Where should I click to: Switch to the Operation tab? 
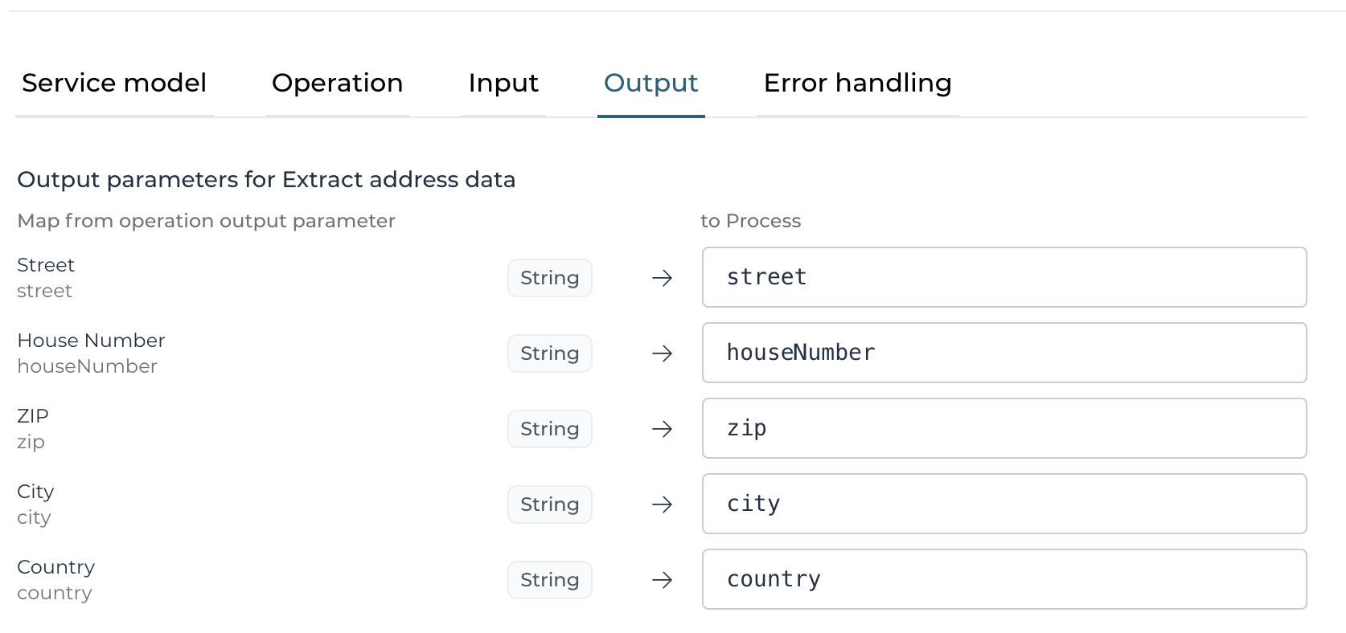point(337,83)
